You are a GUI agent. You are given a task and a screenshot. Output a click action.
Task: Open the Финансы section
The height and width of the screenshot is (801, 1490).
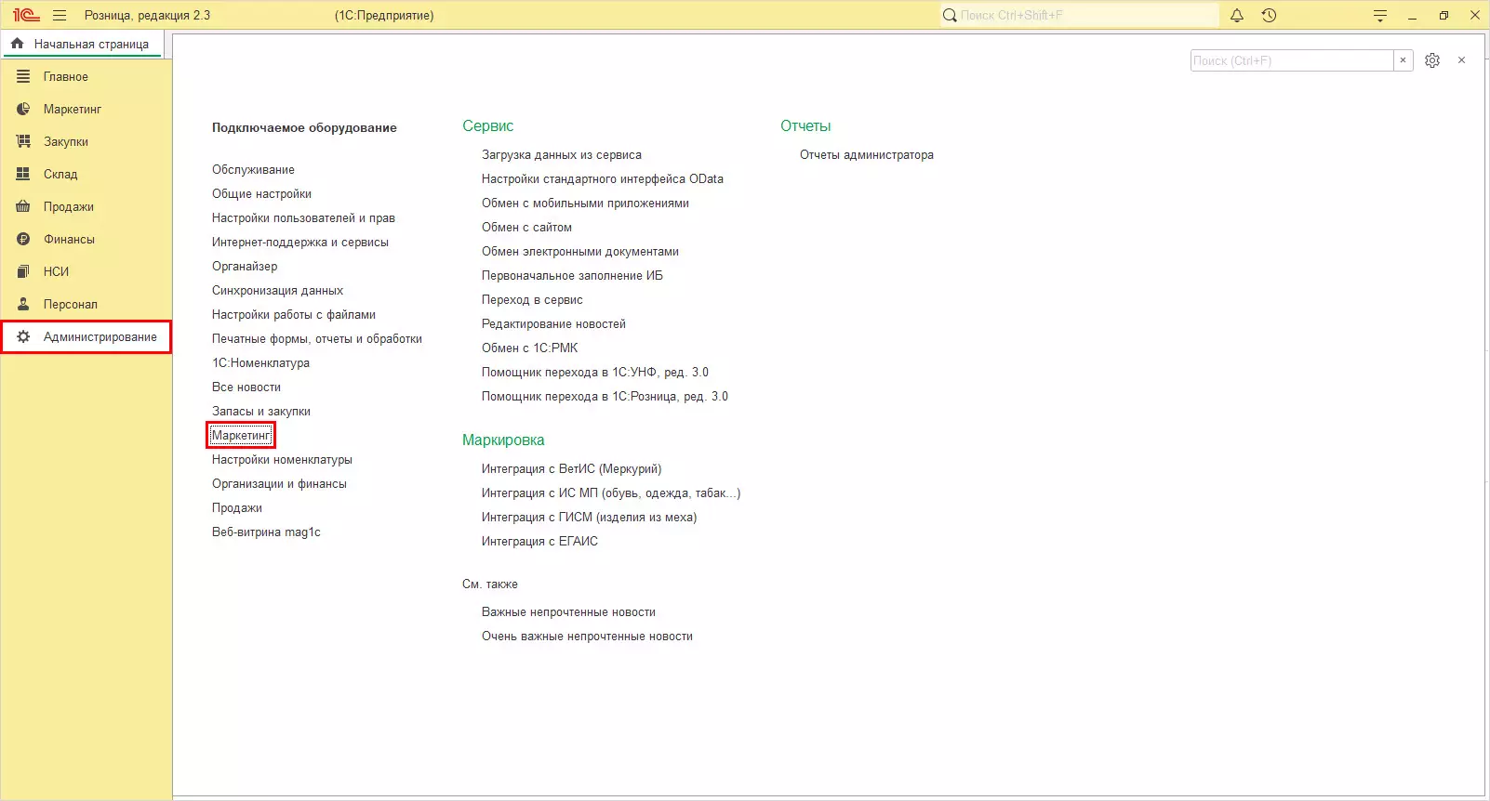[86, 239]
